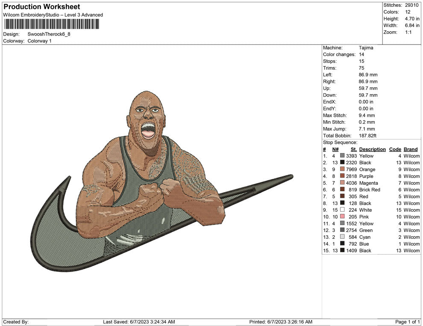Click the Colors value 12
The image size is (423, 326).
pyautogui.click(x=408, y=12)
